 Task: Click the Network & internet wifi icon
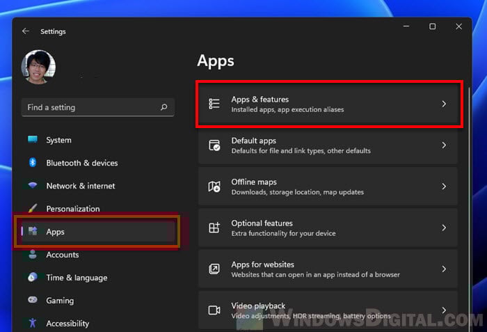[x=32, y=186]
